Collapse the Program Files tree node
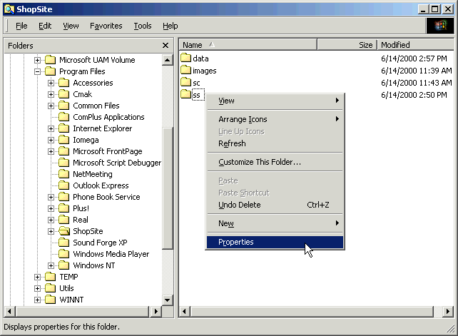458x336 pixels. 38,71
